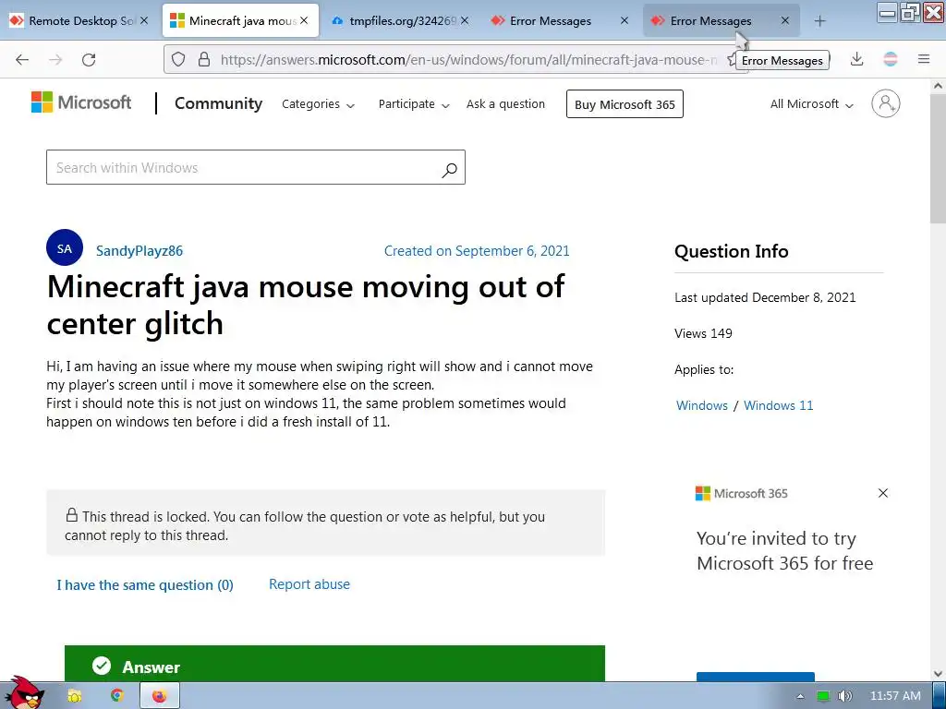Click the green Answer banner

(334, 664)
